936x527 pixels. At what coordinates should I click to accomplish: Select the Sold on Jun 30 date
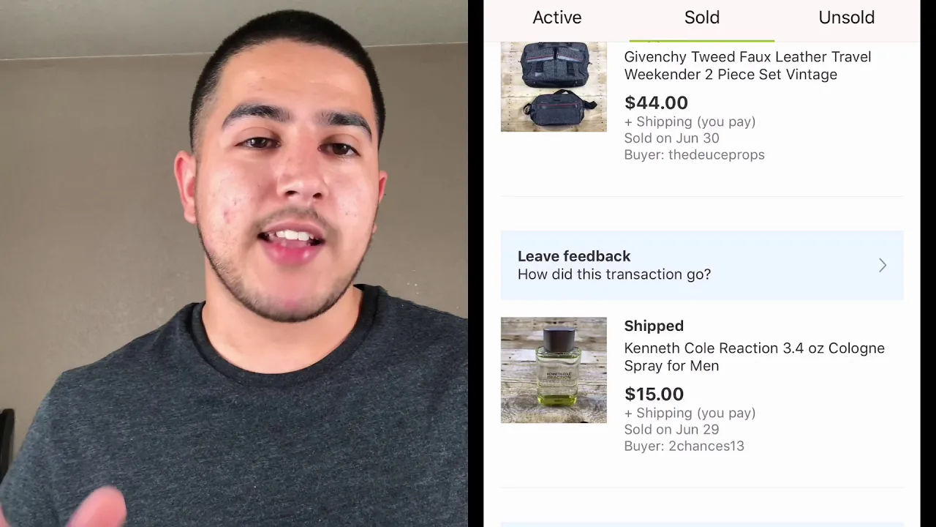(671, 138)
